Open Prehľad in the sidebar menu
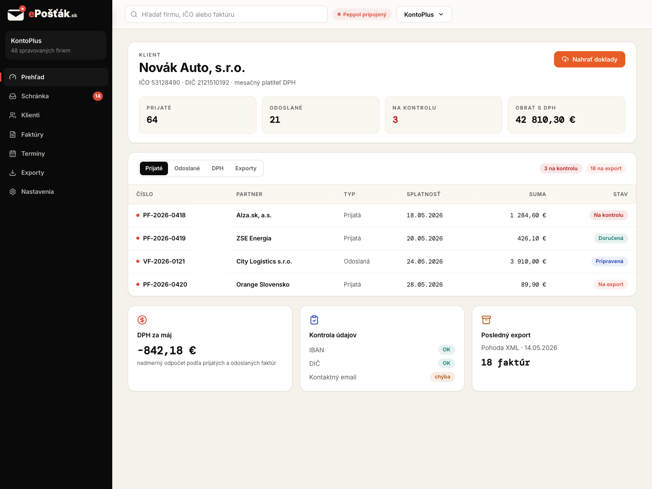652x489 pixels. [56, 77]
